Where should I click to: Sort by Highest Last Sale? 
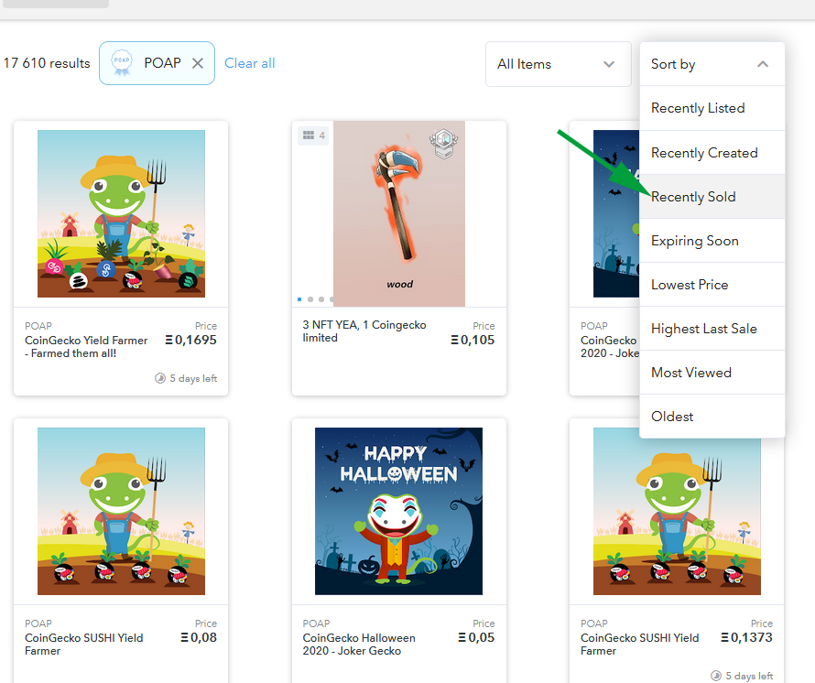click(712, 329)
